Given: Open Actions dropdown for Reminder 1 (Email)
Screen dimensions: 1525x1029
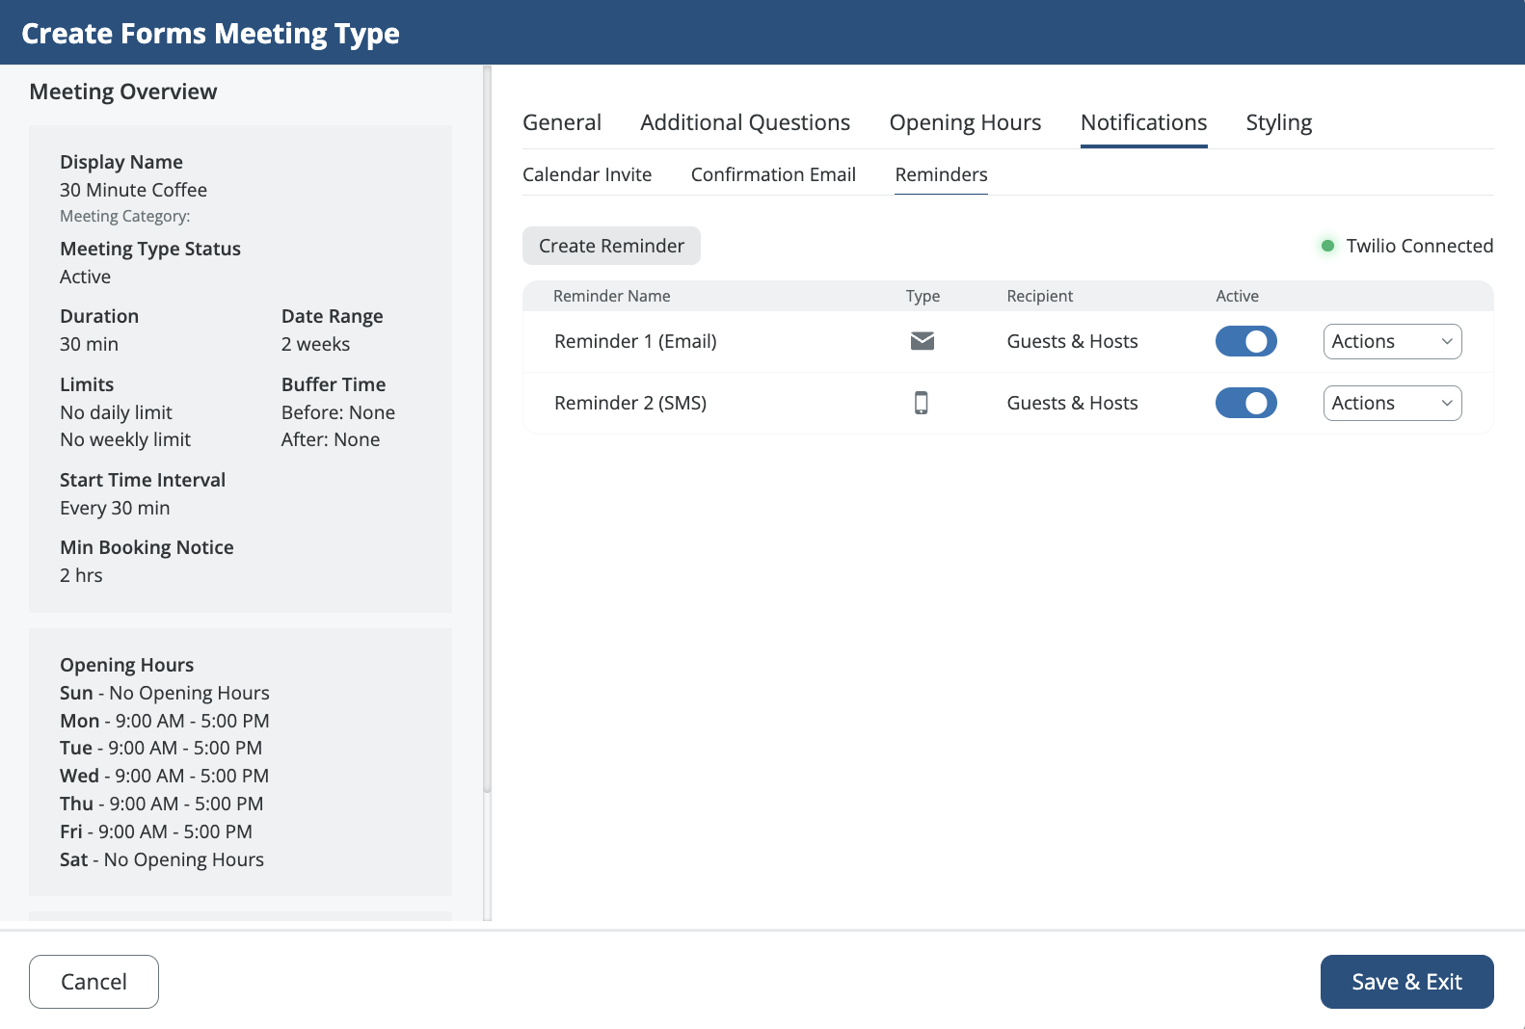Looking at the screenshot, I should tap(1391, 341).
